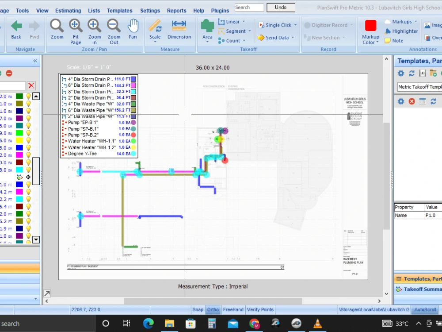
Task: Open the Takeoff Summary panel tab
Action: [418, 289]
